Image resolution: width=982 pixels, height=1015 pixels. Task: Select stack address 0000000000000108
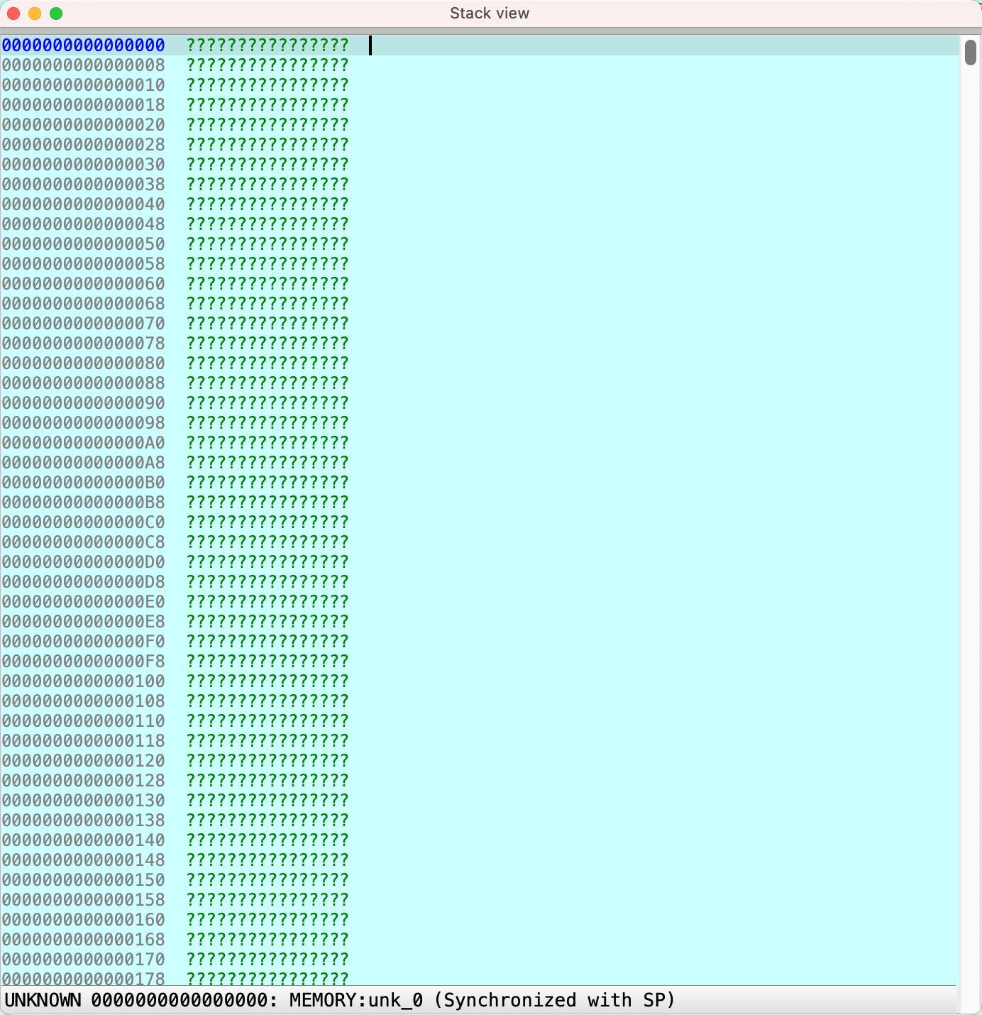(84, 701)
